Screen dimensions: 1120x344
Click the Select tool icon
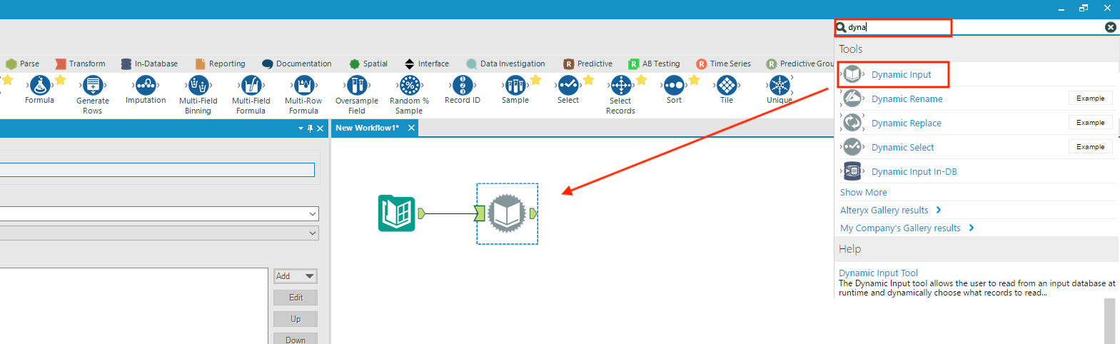[x=568, y=86]
